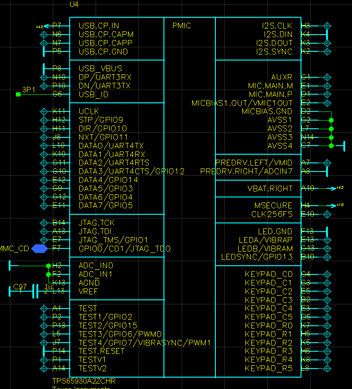The height and width of the screenshot is (389, 352).
Task: Click the no-connect marker on pin N7
Action: [44, 43]
